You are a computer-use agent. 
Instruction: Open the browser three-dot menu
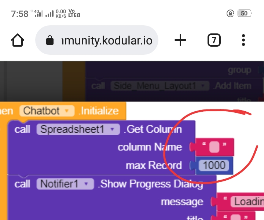pyautogui.click(x=243, y=40)
